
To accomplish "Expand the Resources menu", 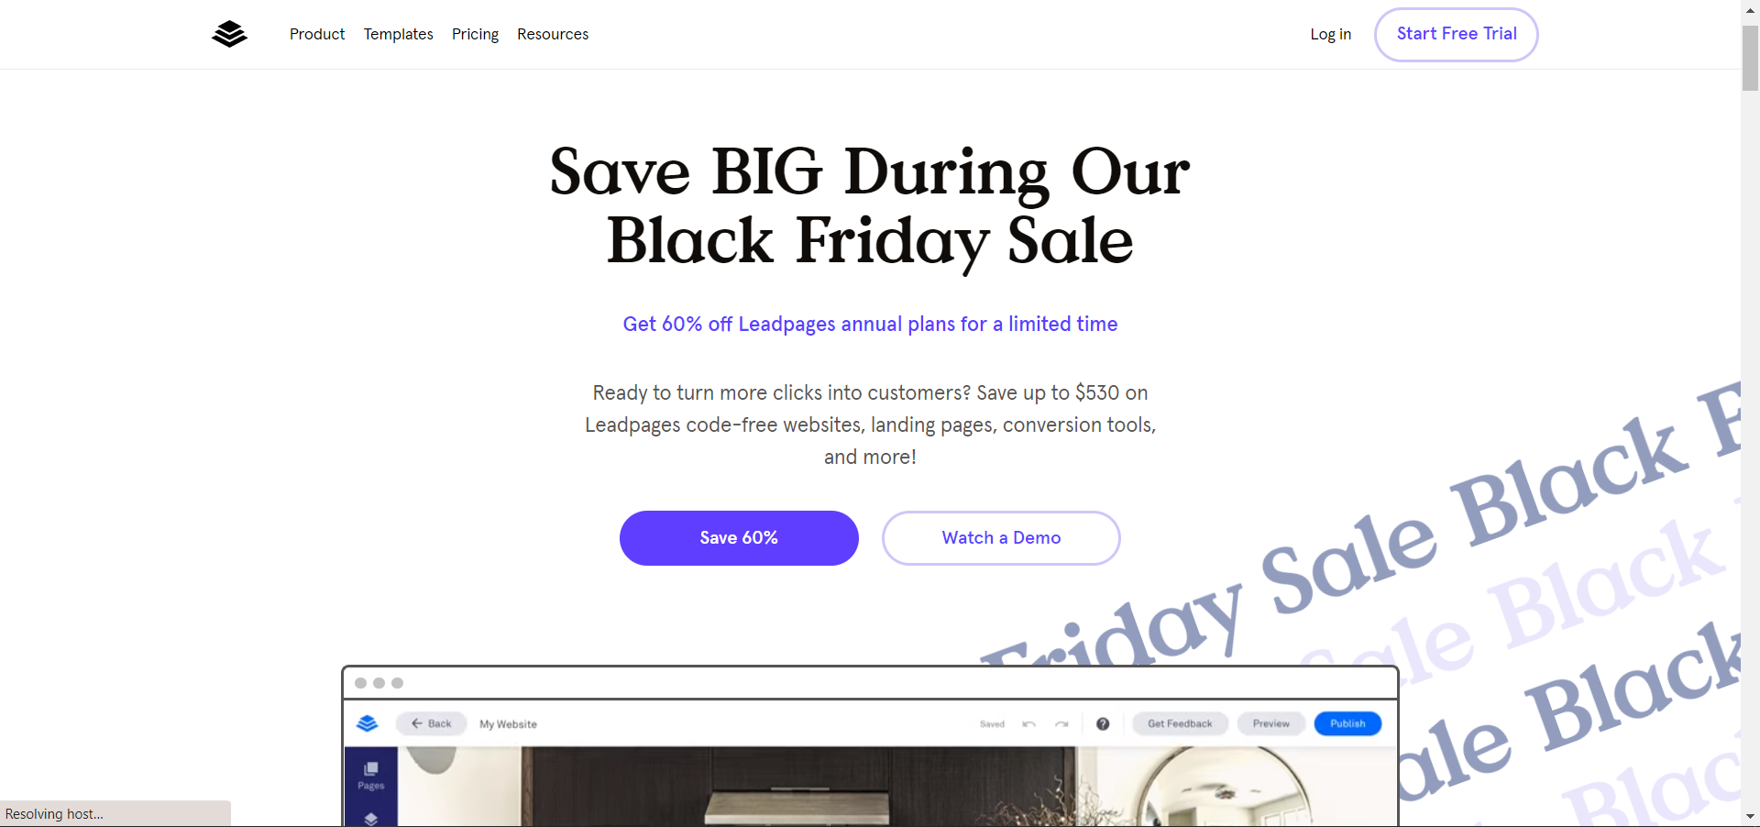I will click(x=553, y=34).
